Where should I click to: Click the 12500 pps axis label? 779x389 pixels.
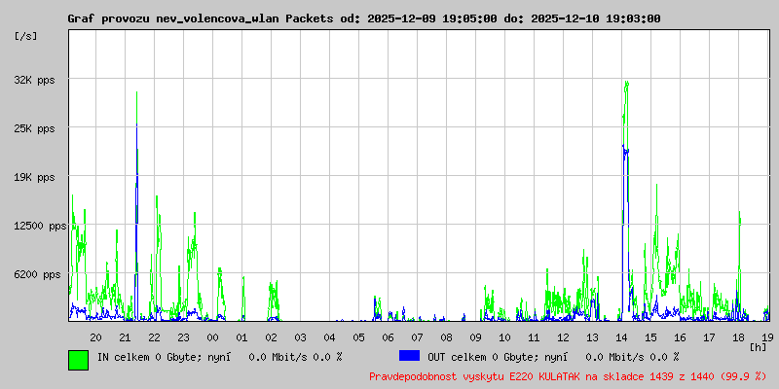[x=40, y=226]
